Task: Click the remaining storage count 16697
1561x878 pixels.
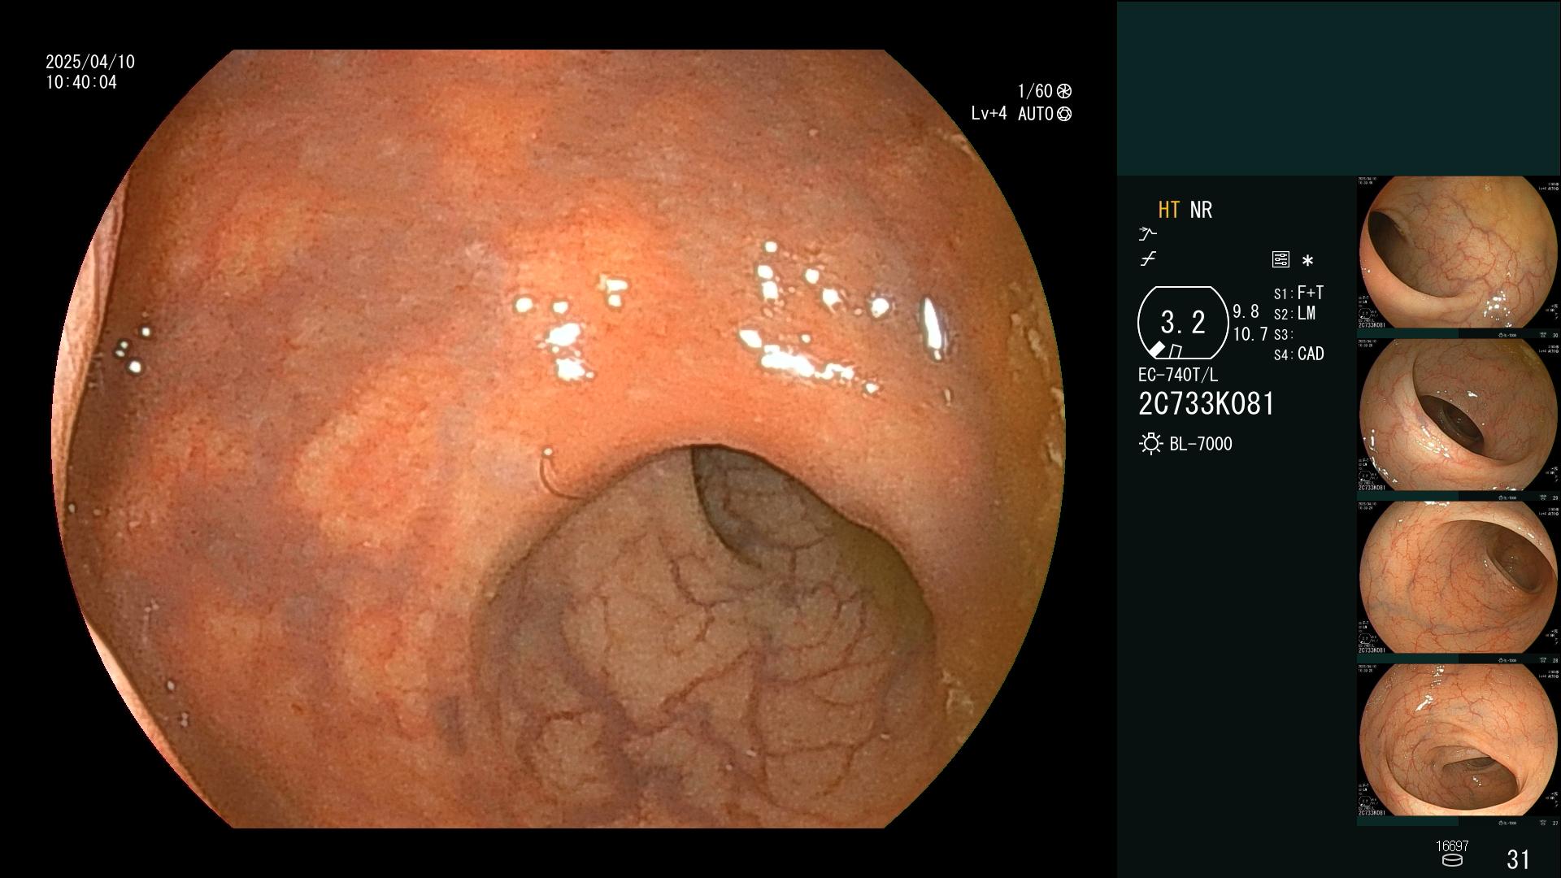Action: click(1452, 846)
